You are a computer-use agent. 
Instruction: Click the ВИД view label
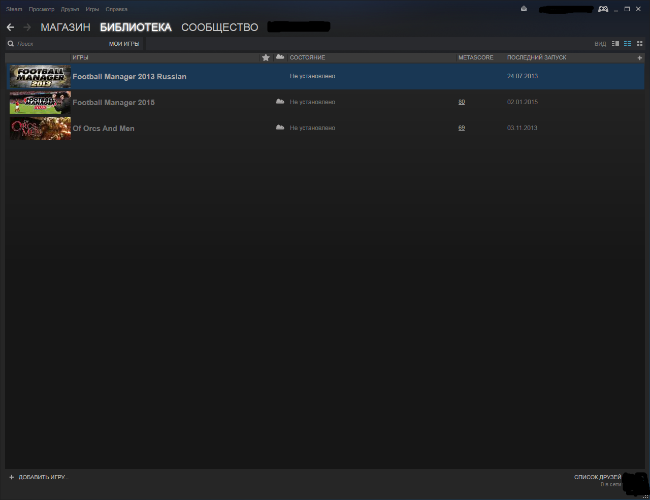600,44
